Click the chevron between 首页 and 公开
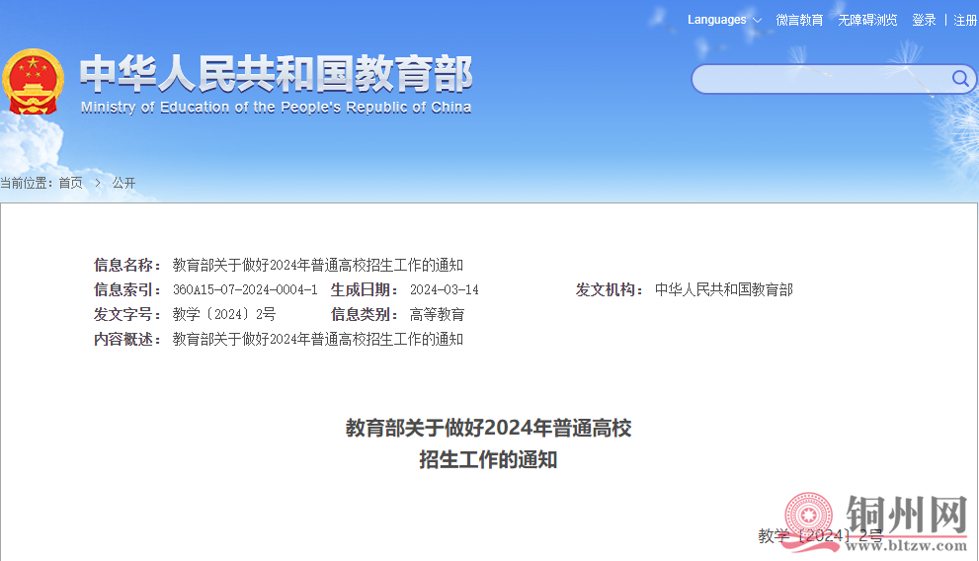The width and height of the screenshot is (979, 561). (x=98, y=183)
